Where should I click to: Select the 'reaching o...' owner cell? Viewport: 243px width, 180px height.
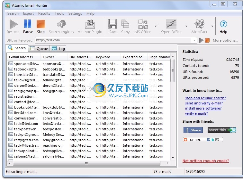click(x=53, y=145)
